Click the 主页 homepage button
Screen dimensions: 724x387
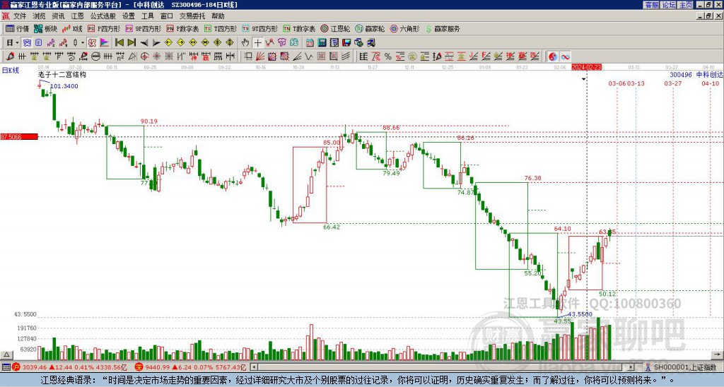tap(686, 5)
